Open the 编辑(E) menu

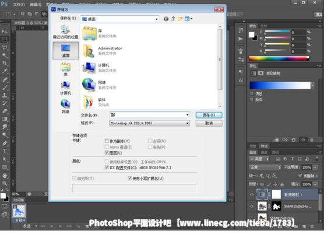(x=35, y=5)
